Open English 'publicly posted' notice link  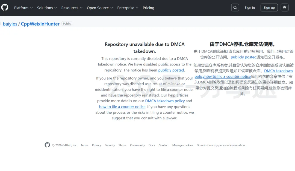(x=171, y=70)
